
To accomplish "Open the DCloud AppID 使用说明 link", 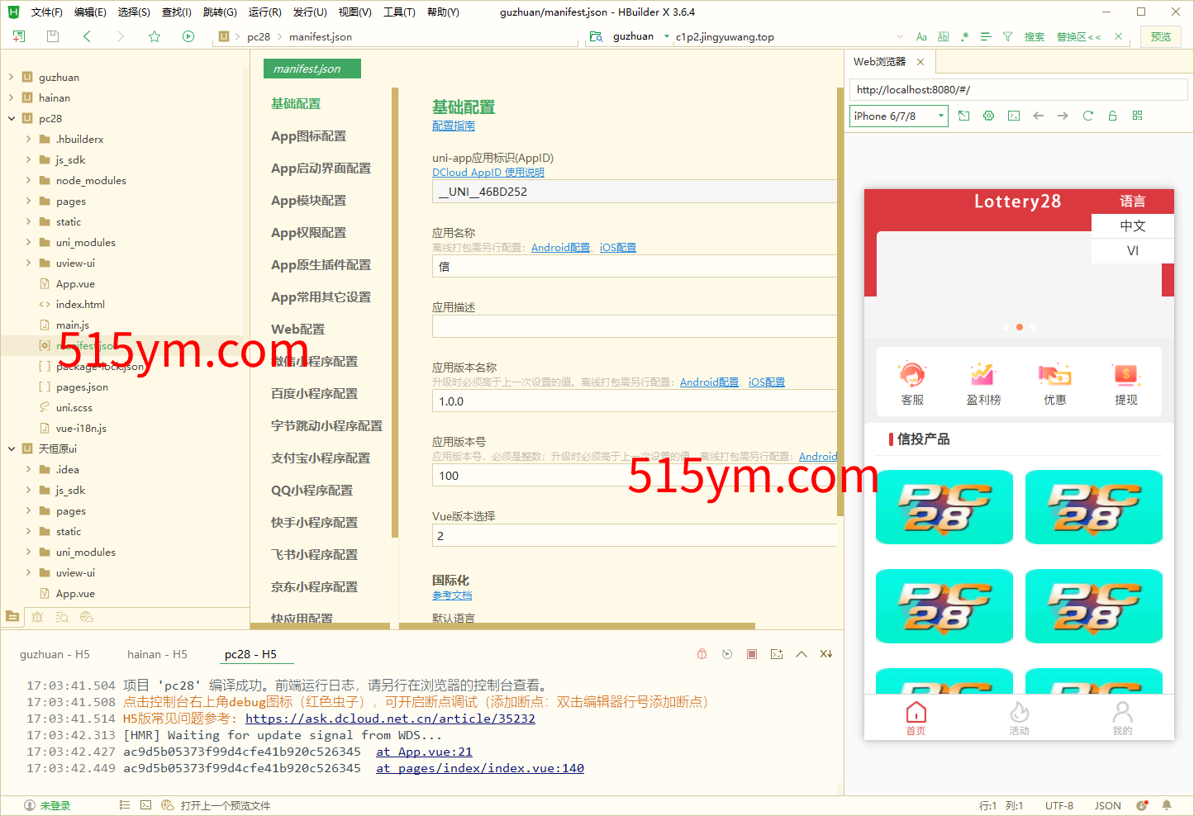I will coord(488,173).
